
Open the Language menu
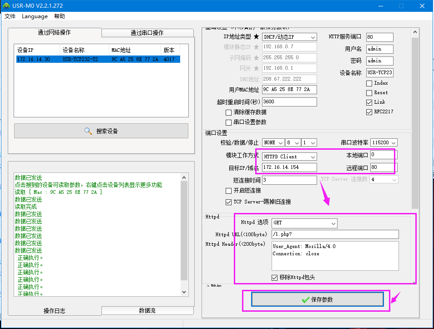35,16
